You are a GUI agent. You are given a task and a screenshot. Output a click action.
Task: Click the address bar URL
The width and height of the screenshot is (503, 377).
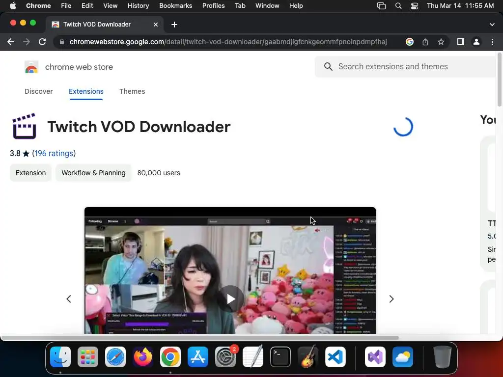(x=228, y=42)
